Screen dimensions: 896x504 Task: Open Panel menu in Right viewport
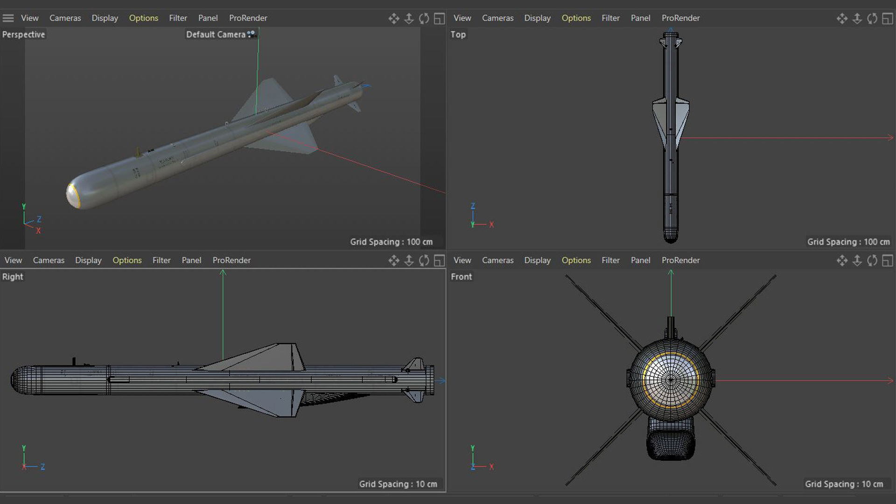point(191,260)
